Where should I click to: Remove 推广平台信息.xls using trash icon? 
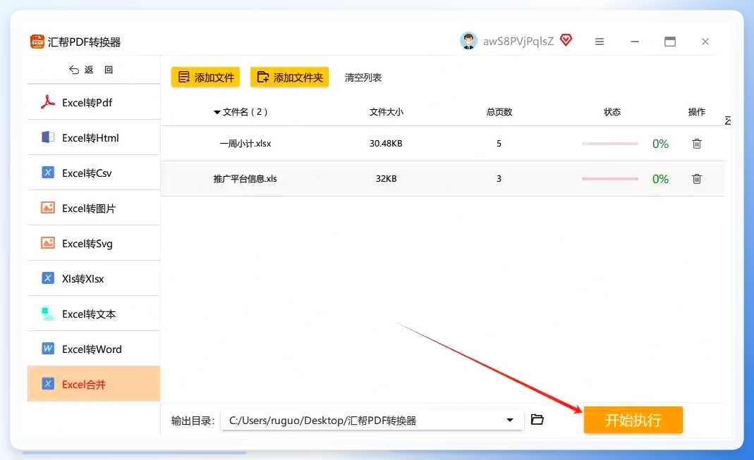[x=696, y=179]
